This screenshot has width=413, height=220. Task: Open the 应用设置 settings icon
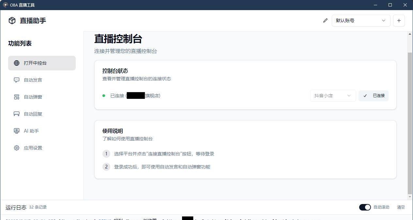[x=16, y=148]
